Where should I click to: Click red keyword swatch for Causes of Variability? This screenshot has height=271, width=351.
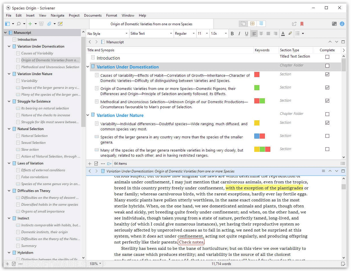tap(257, 74)
